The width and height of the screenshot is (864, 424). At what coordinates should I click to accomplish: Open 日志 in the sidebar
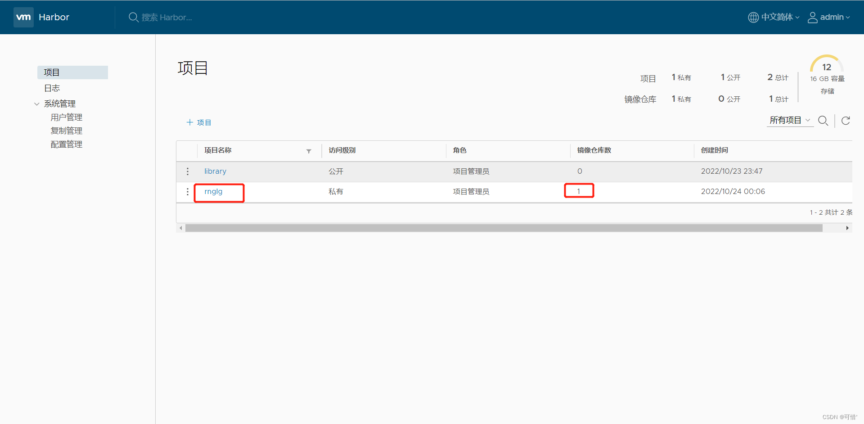tap(52, 88)
